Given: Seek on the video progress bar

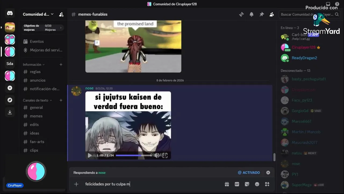Looking at the screenshot, I should coord(134,155).
